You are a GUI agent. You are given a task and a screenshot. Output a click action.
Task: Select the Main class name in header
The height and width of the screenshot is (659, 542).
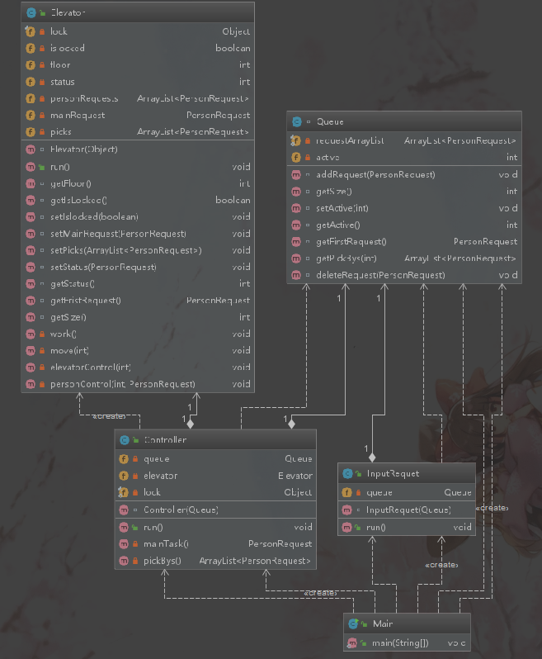383,623
